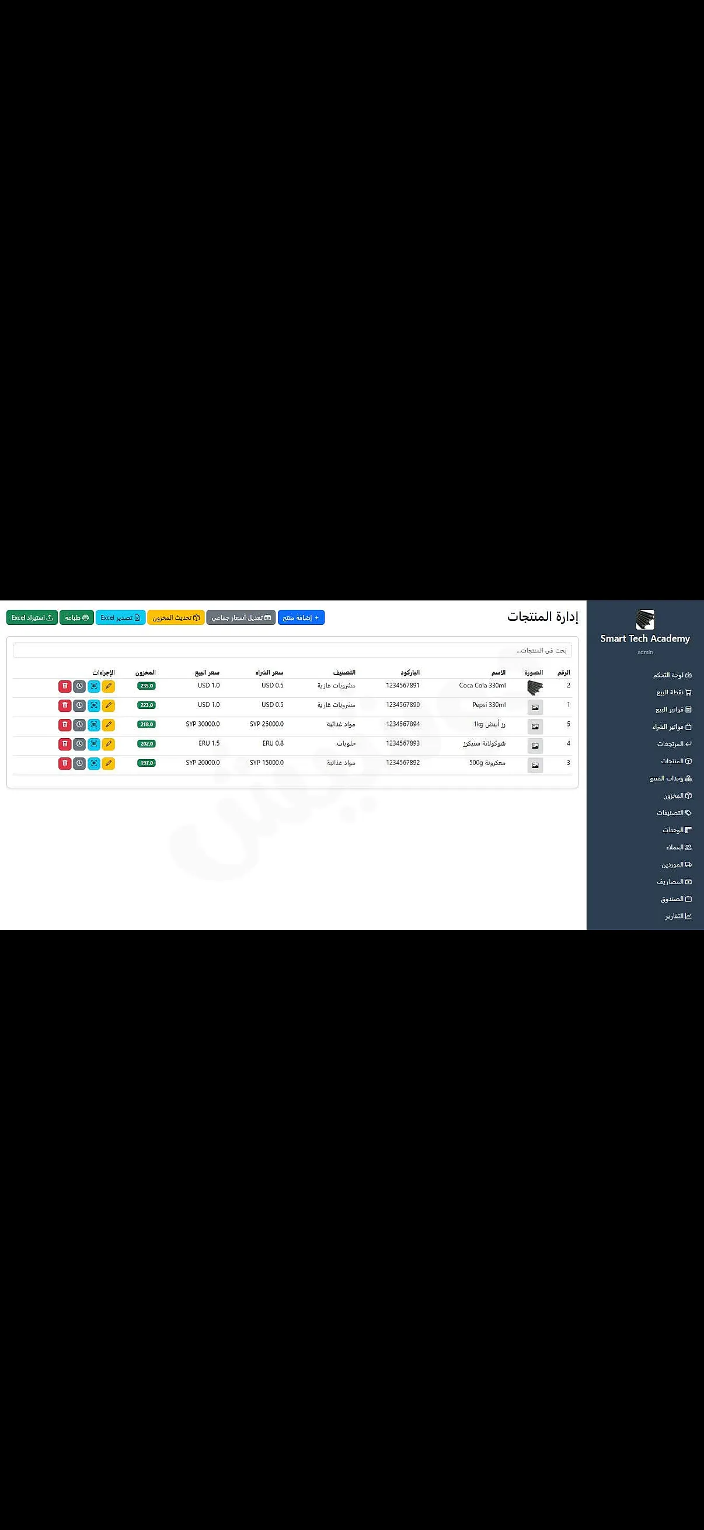The image size is (704, 1530).
Task: Click the طباعة print button
Action: (76, 618)
